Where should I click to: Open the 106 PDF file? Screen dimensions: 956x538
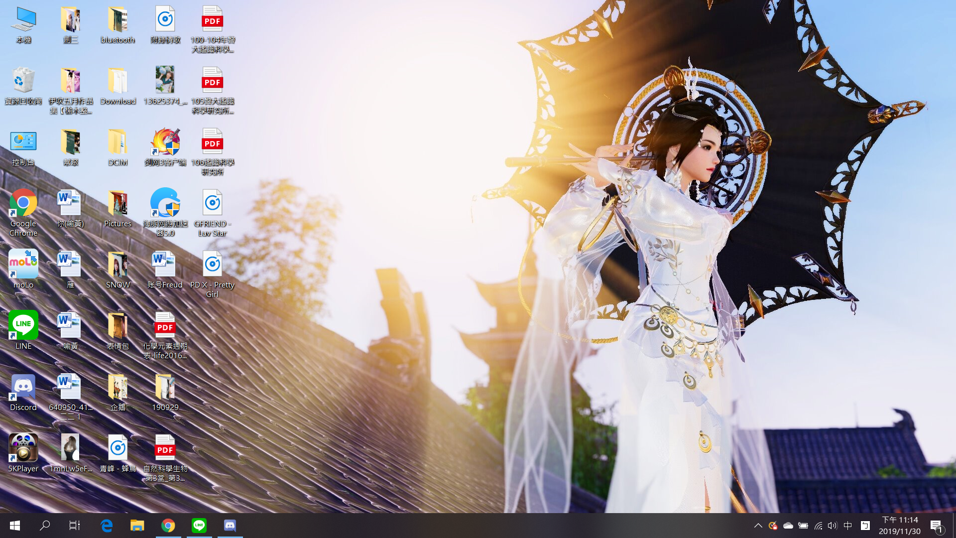click(x=213, y=152)
